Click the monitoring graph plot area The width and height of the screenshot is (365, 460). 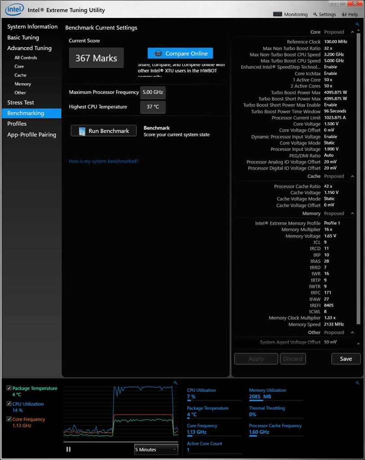tap(121, 412)
